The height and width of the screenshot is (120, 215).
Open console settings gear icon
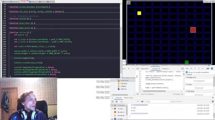[x=213, y=101]
